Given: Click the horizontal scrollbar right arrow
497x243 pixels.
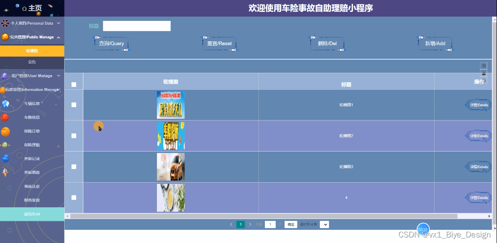Looking at the screenshot, I should coord(489,216).
